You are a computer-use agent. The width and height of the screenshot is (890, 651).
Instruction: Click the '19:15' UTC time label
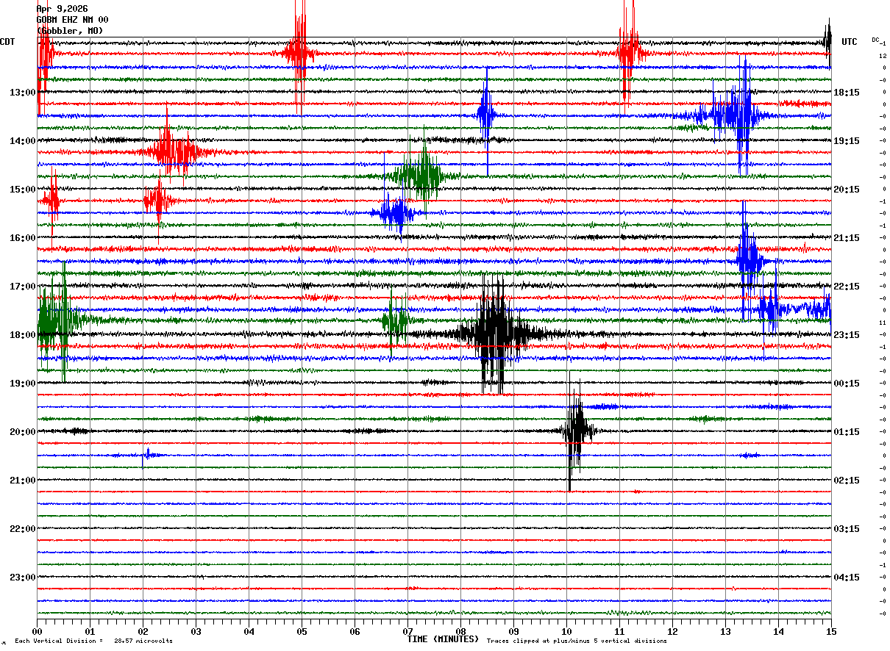click(x=847, y=141)
